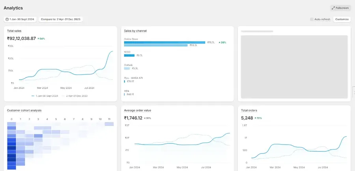Select the 1CCO sales bar
The height and width of the screenshot is (171, 355).
coord(129,55)
